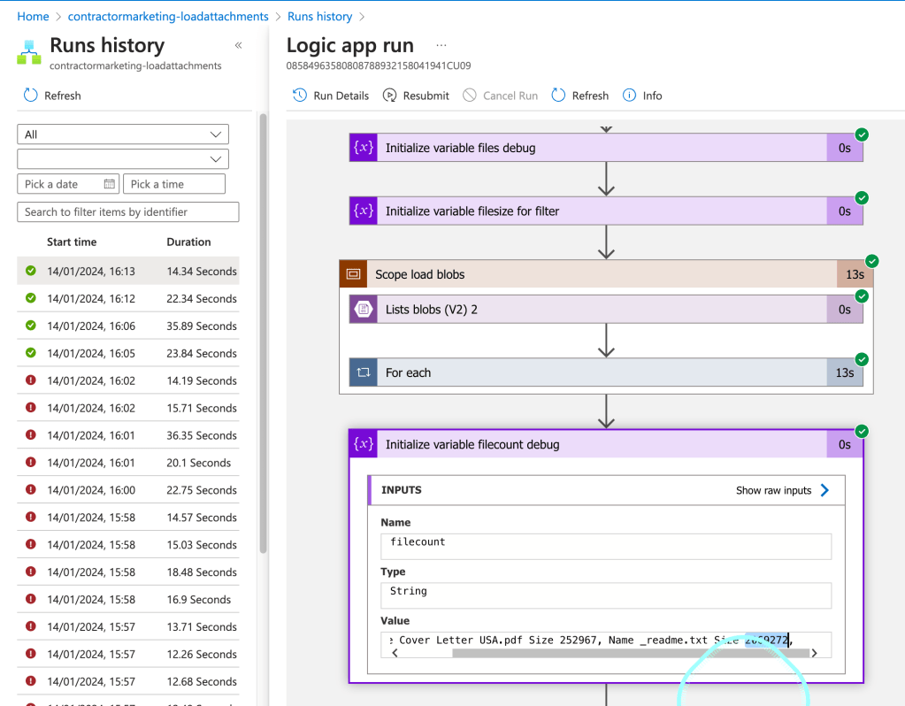Click the blob storage icon on Lists blobs
Image resolution: width=905 pixels, height=706 pixels.
[x=364, y=310]
